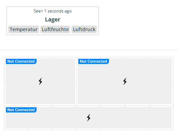Click the lightning bolt in the top-left widget
Image resolution: width=178 pixels, height=136 pixels.
(40, 81)
